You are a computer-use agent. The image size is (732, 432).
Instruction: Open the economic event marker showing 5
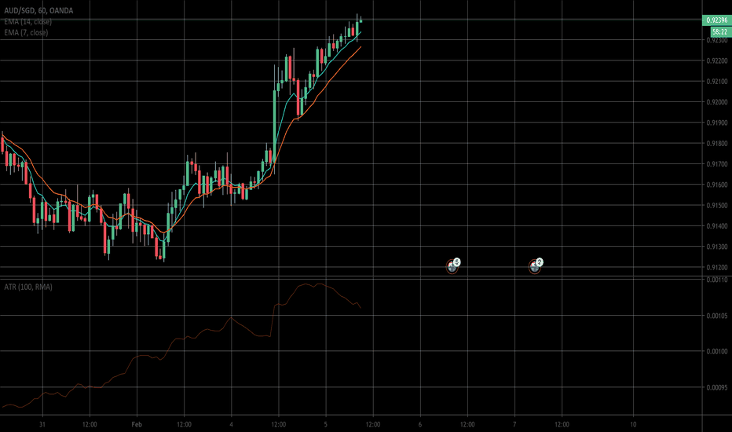[452, 265]
